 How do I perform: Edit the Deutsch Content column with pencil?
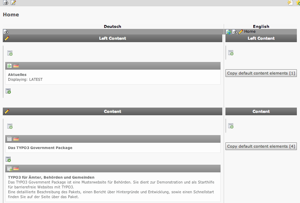7,111
